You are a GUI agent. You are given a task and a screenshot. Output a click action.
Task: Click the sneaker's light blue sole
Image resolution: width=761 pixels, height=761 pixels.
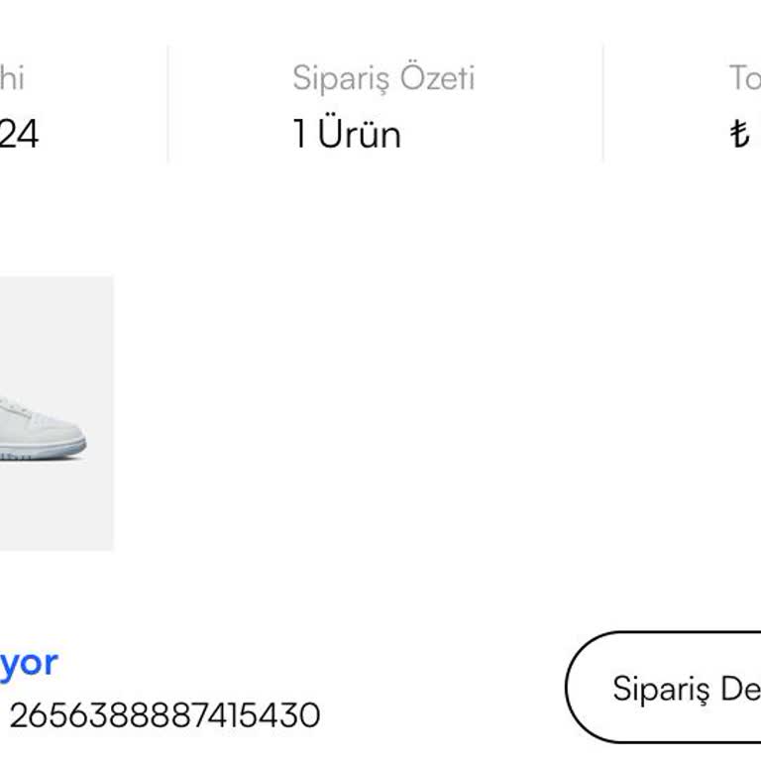point(43,451)
